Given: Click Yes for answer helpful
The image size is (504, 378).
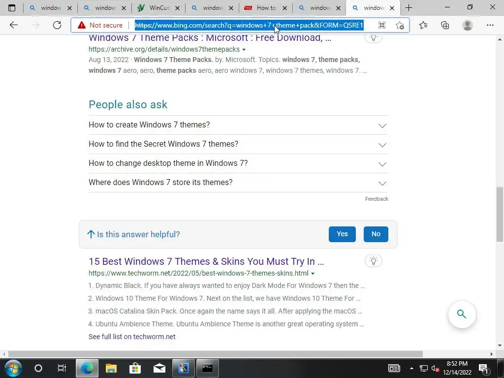Looking at the screenshot, I should [x=342, y=234].
